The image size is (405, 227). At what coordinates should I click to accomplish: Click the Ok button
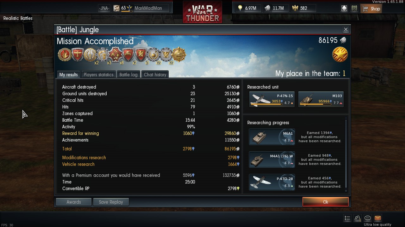[326, 202]
